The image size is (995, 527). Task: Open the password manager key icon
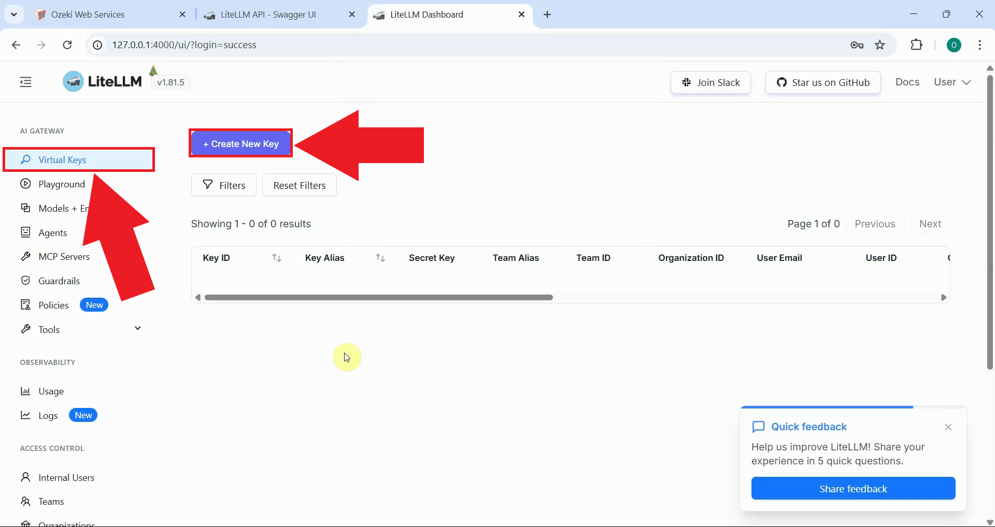click(857, 45)
